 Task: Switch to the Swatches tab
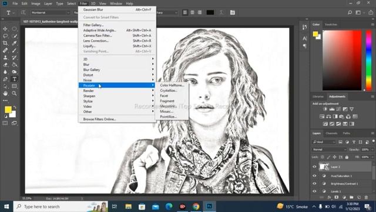click(331, 25)
